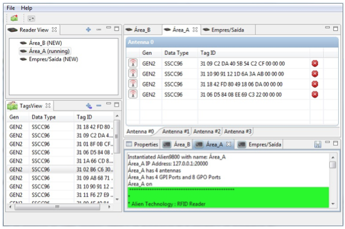Click the console scroll down arrow

332,204
